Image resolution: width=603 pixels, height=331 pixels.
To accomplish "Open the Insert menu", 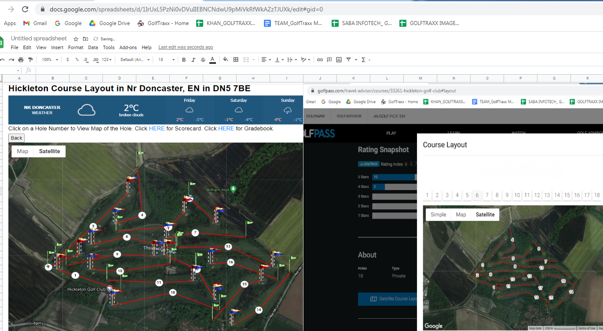I will (57, 47).
